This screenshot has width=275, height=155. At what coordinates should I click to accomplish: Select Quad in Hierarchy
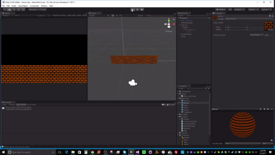pyautogui.click(x=183, y=37)
